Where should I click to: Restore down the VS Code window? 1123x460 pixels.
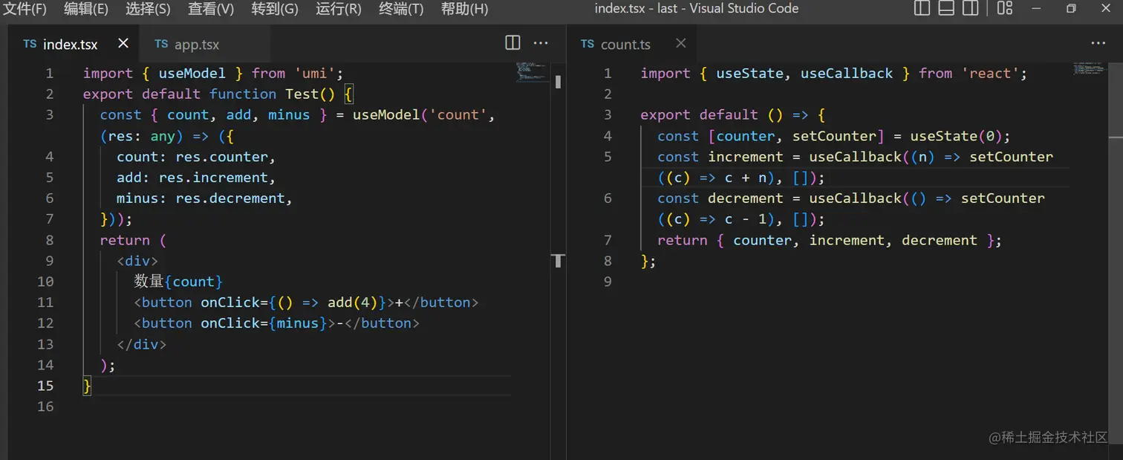coord(1071,9)
